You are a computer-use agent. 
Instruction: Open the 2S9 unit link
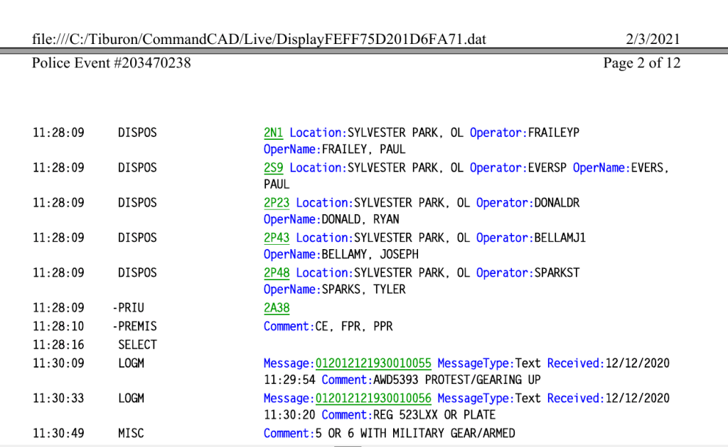point(273,167)
